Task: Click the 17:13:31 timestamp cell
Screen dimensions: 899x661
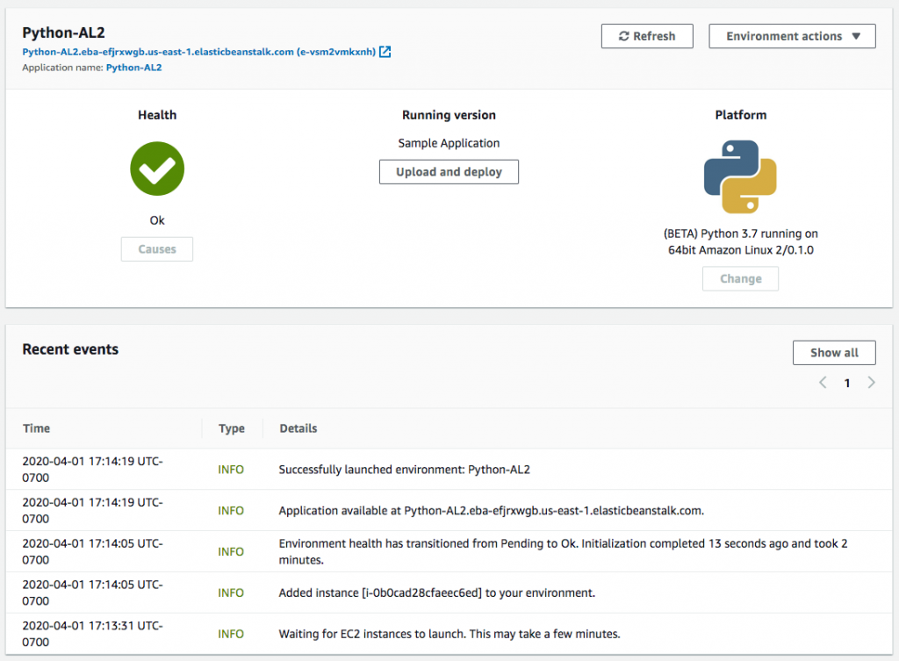Action: coord(93,634)
